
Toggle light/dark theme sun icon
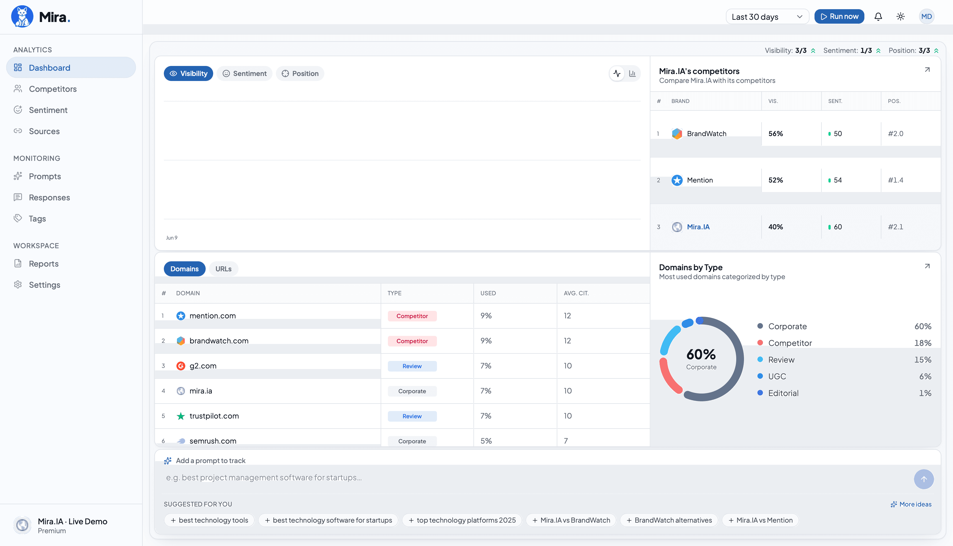point(900,16)
